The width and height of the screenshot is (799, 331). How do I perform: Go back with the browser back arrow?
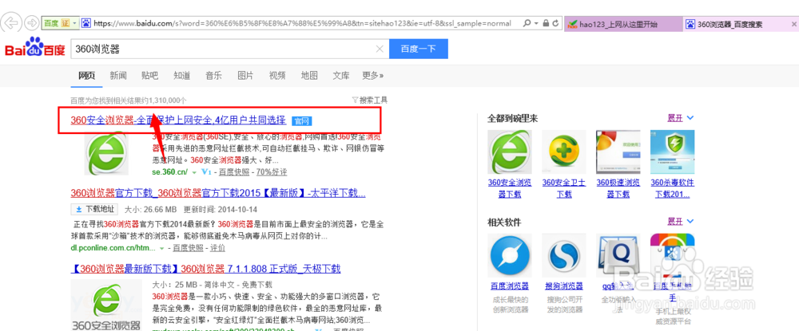click(x=11, y=23)
